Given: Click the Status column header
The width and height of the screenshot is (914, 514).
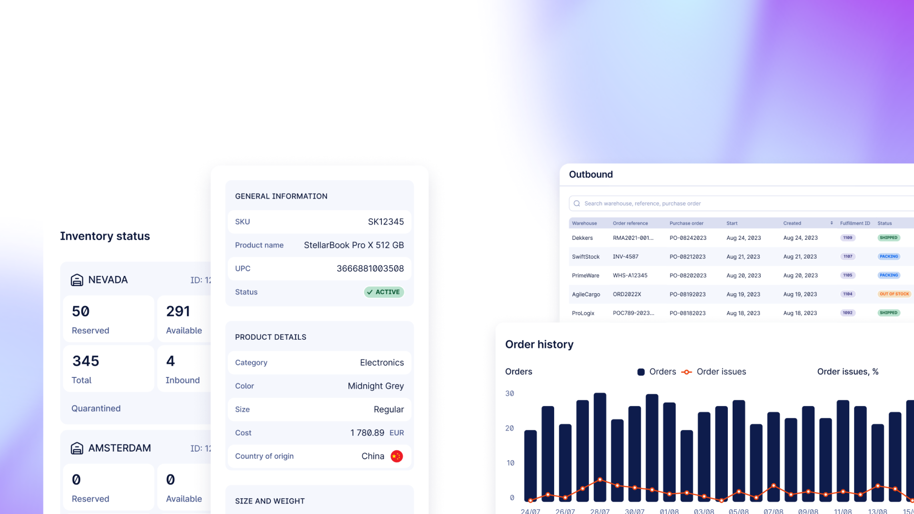Looking at the screenshot, I should point(884,223).
